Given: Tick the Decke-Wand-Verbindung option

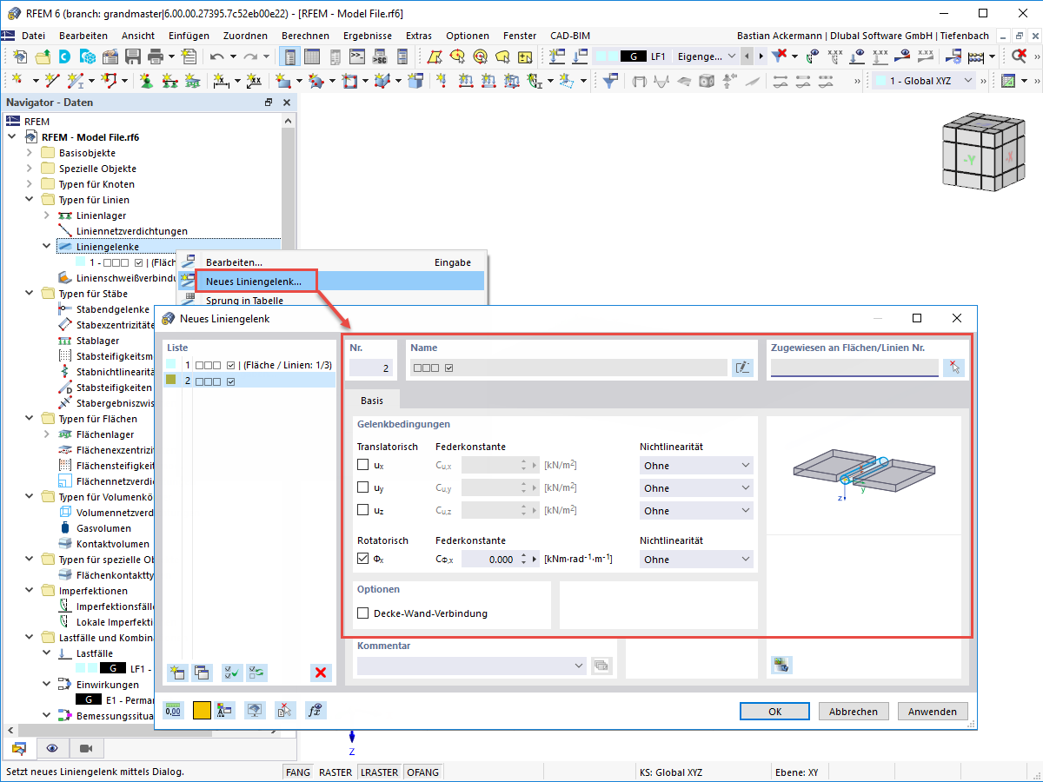Looking at the screenshot, I should [363, 613].
